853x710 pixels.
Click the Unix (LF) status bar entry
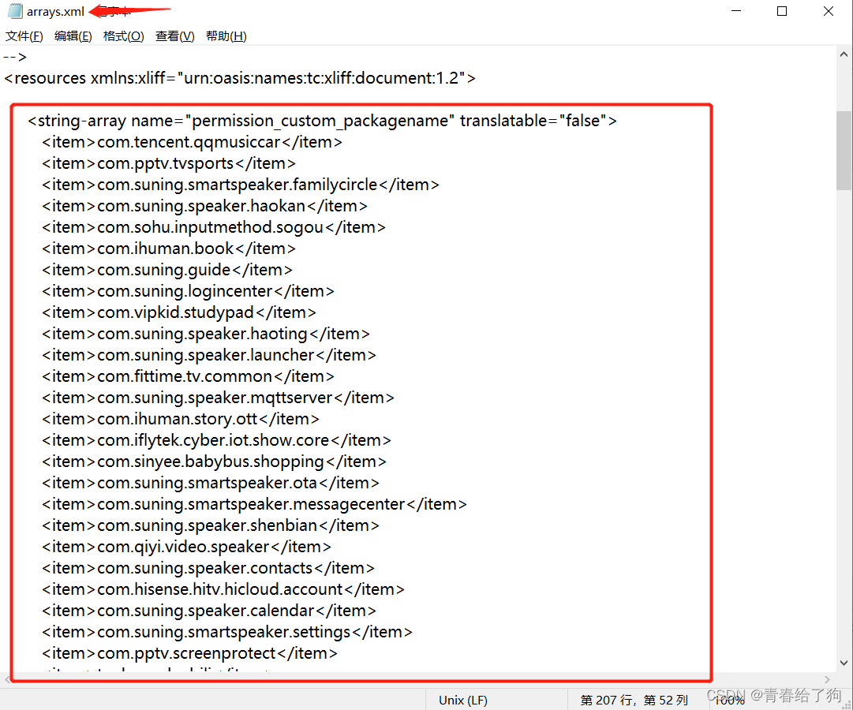click(x=463, y=701)
